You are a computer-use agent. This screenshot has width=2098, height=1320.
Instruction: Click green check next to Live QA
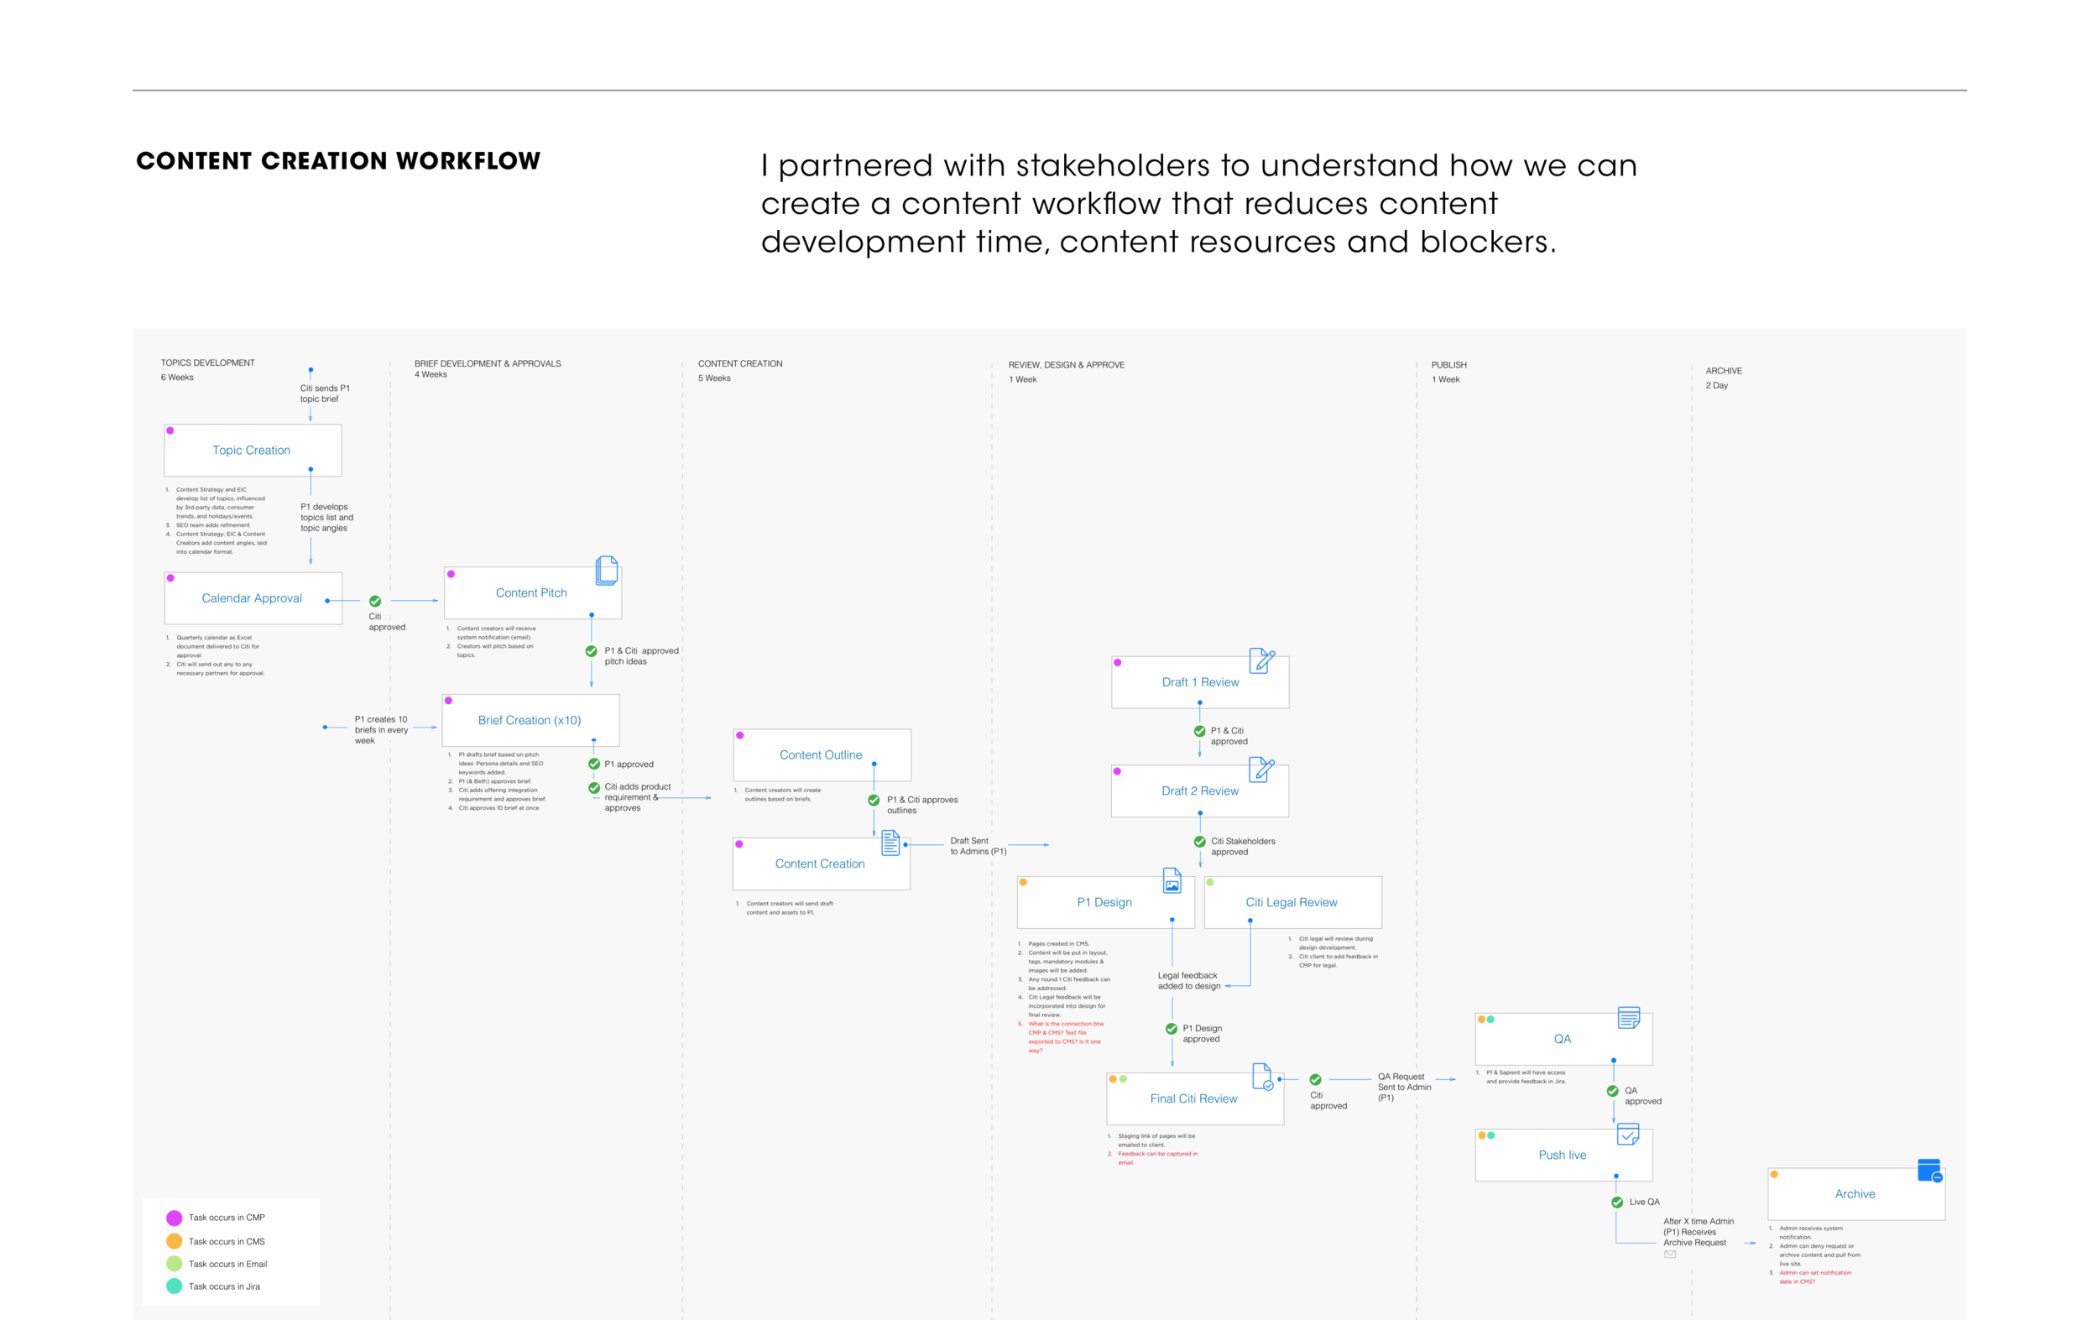click(1617, 1203)
